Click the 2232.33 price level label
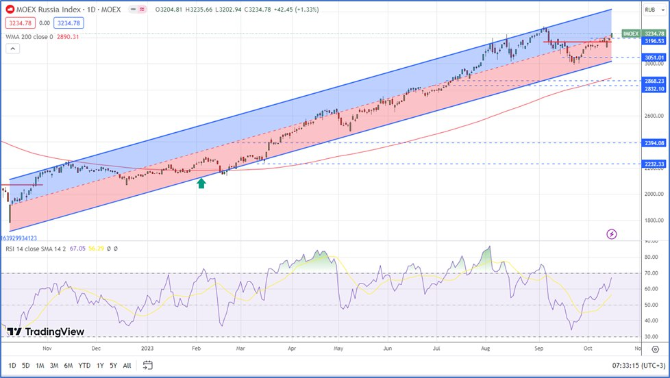 (x=654, y=164)
